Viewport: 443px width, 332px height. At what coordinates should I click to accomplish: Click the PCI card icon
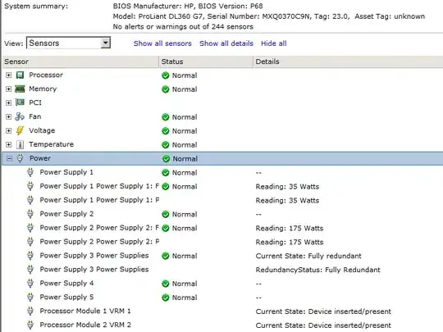[20, 102]
